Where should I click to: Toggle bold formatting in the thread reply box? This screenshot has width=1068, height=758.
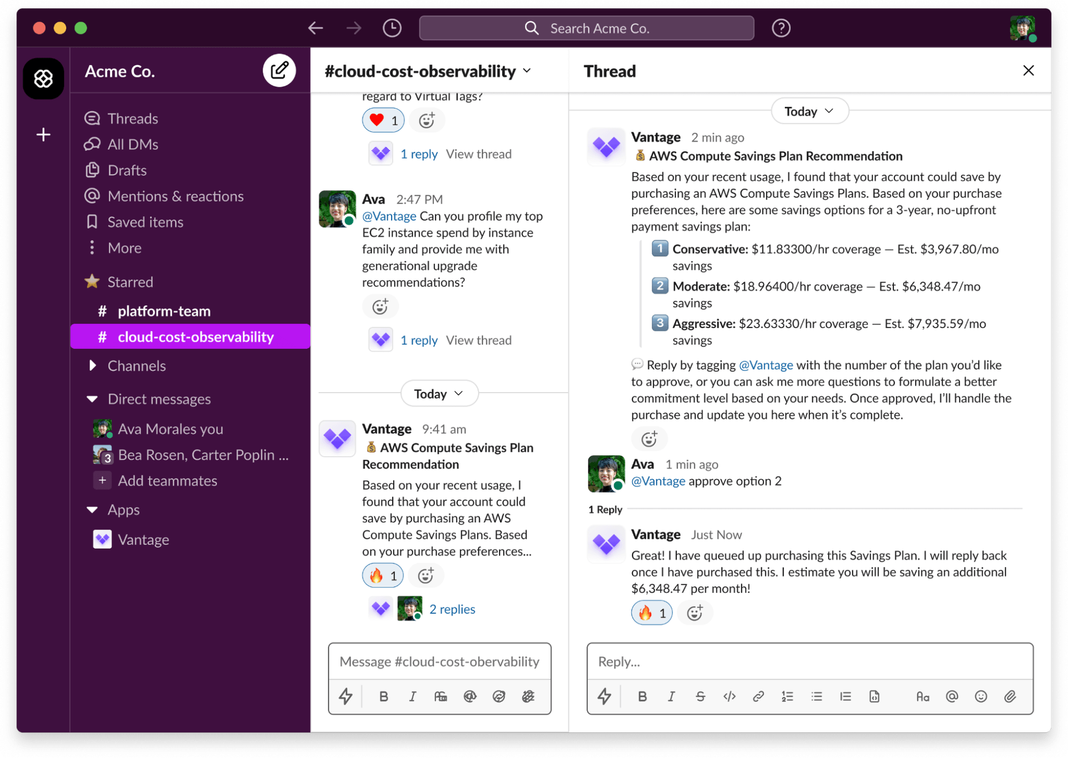coord(642,696)
